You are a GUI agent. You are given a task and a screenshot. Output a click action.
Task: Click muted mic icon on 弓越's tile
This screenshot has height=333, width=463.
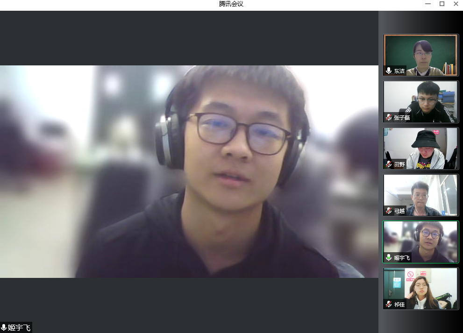tap(389, 211)
